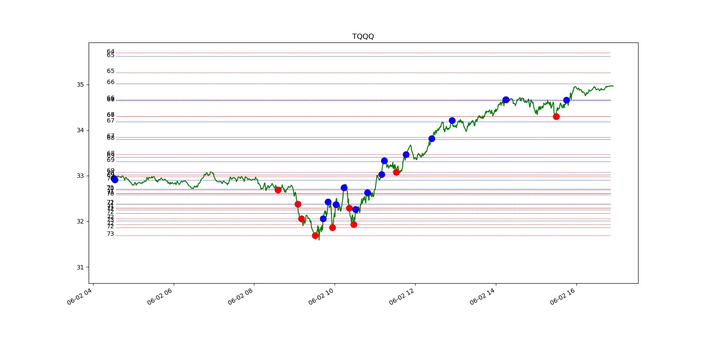The image size is (709, 354).
Task: Click the first red marker after 08:00
Action: click(x=278, y=190)
